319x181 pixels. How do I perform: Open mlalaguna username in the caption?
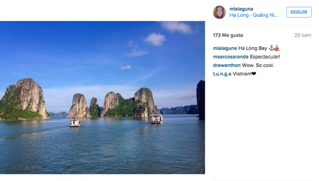click(225, 48)
